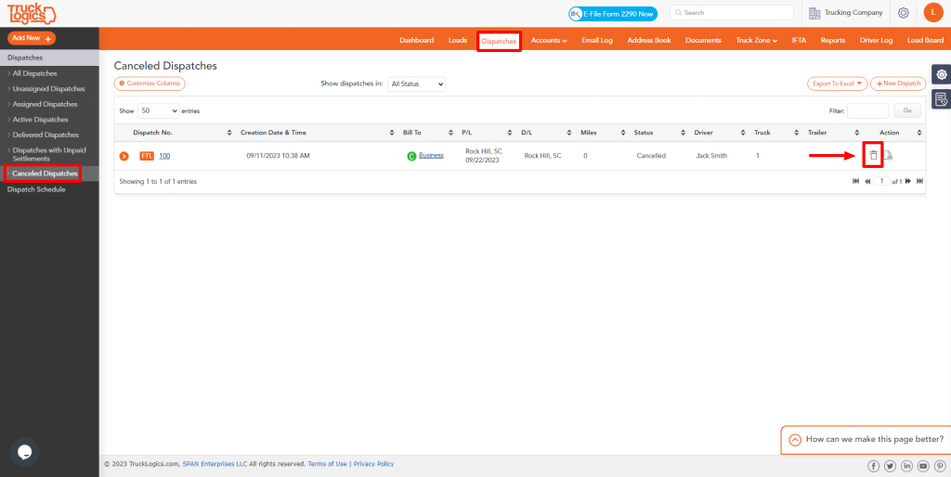Screen dimensions: 951x477
Task: Click into the top Search field
Action: (x=732, y=13)
